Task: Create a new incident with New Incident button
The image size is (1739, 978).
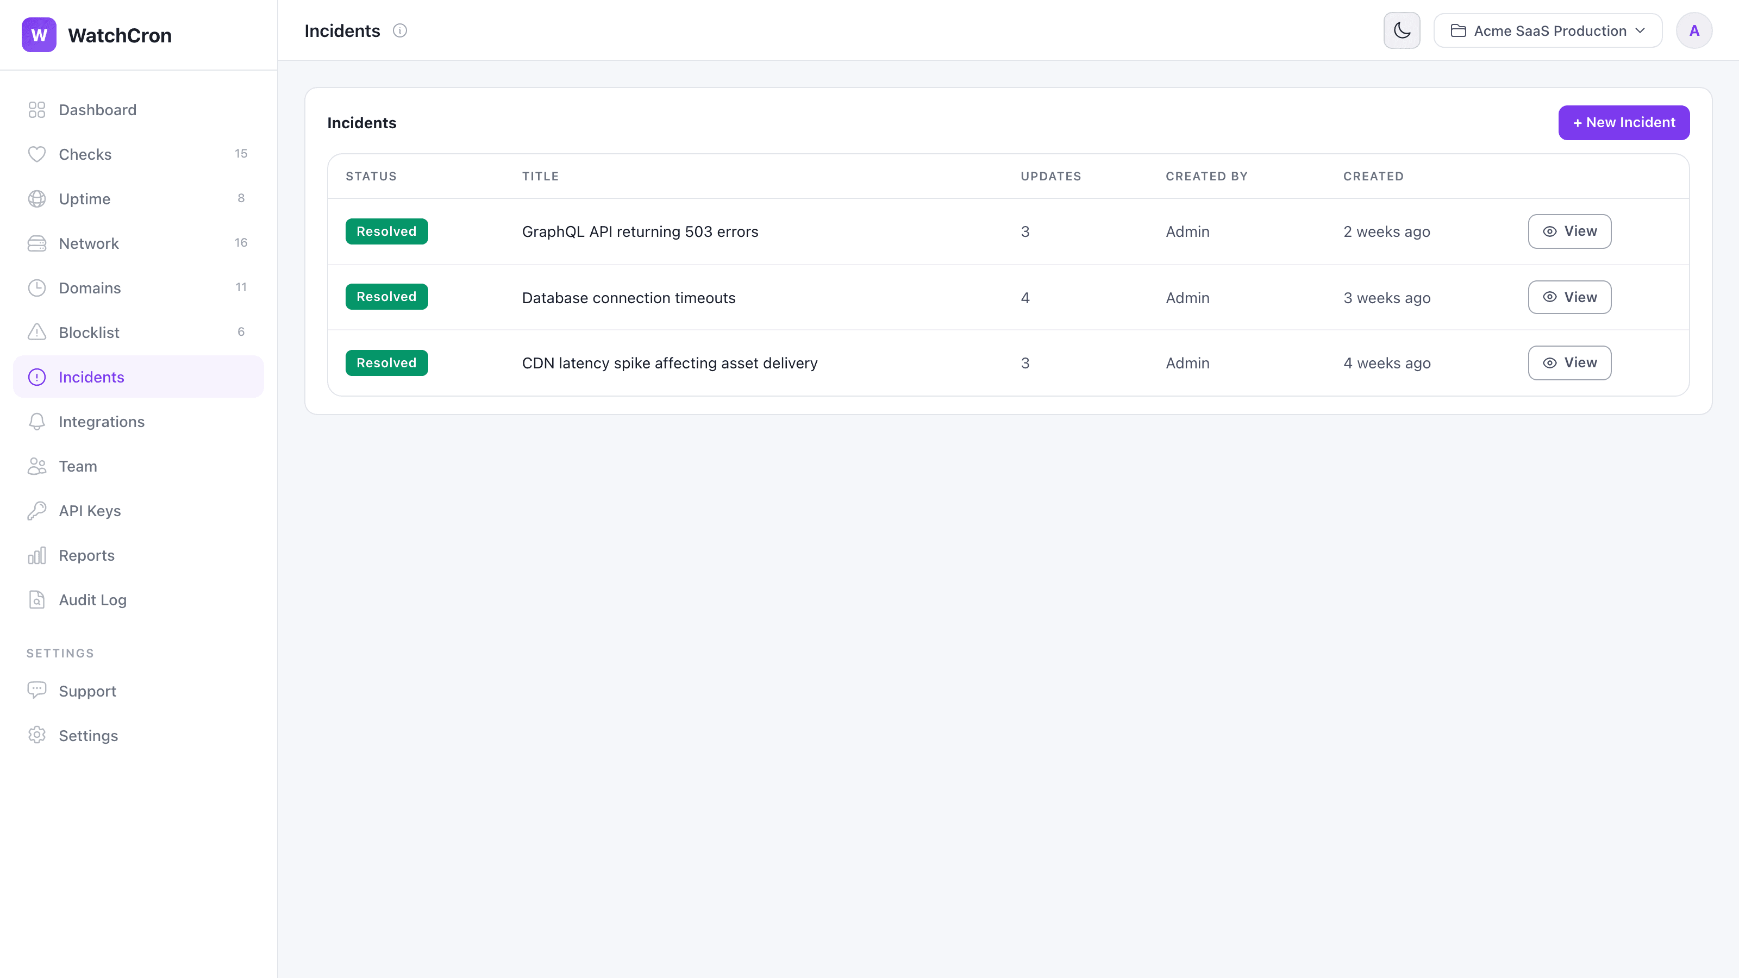Action: tap(1624, 123)
